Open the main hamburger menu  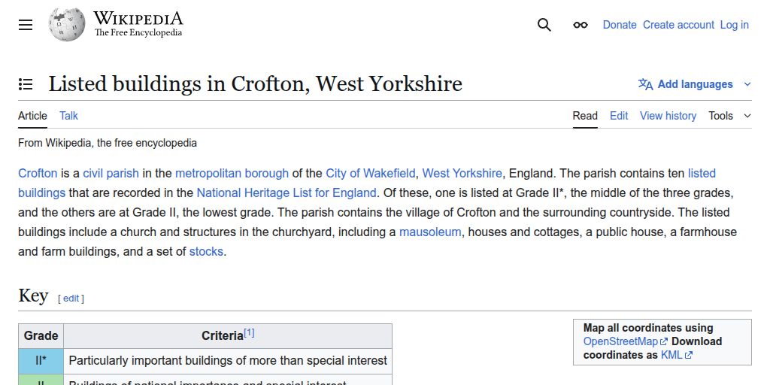[26, 25]
